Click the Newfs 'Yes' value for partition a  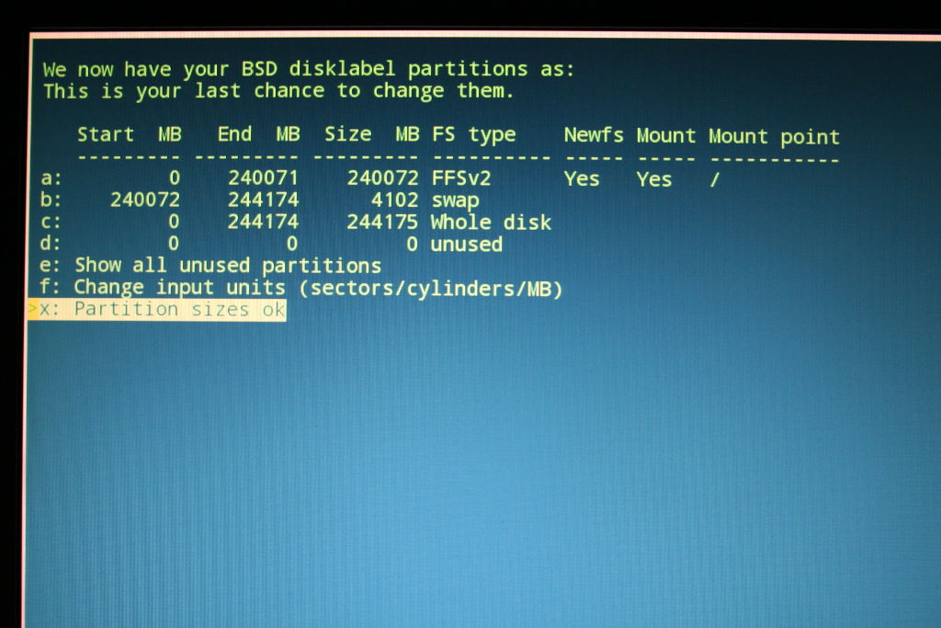[x=582, y=178]
